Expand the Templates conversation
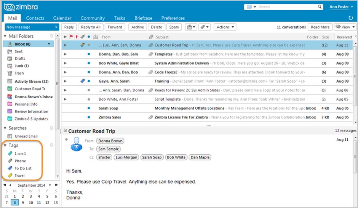This screenshot has width=358, height=208. 65,54
